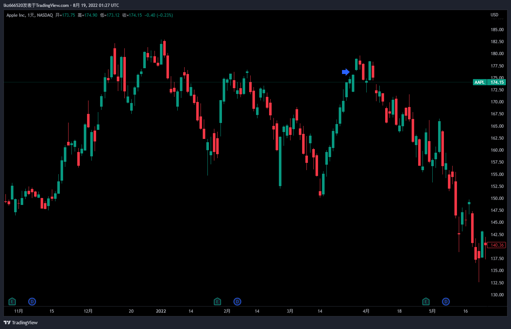Click the 12月 date axis label
Screen dimensions: 511x329
pyautogui.click(x=88, y=311)
